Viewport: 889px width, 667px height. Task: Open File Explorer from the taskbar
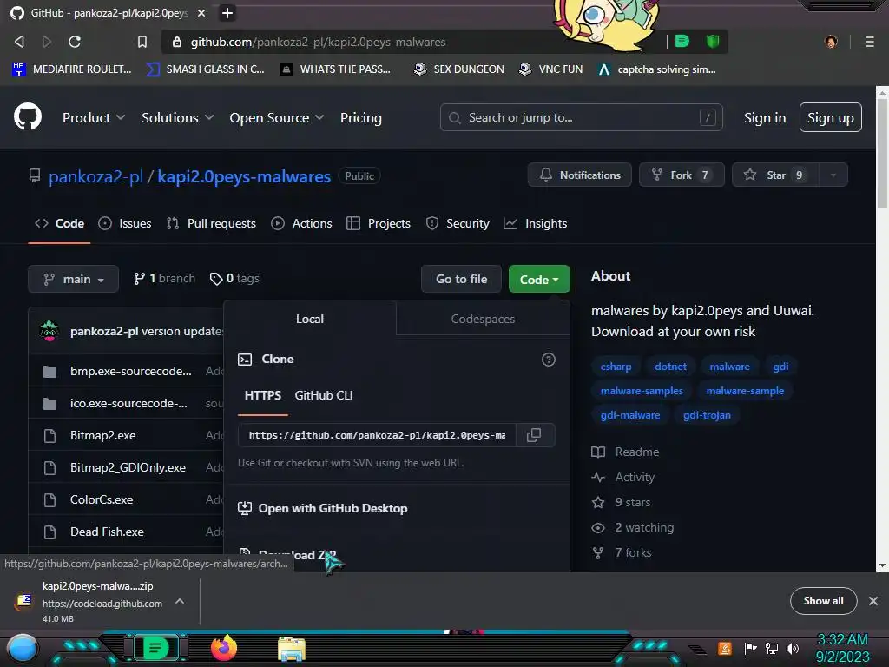[292, 649]
